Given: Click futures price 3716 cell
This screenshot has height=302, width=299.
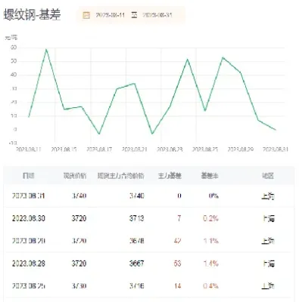Looking at the screenshot, I should click(x=137, y=286).
